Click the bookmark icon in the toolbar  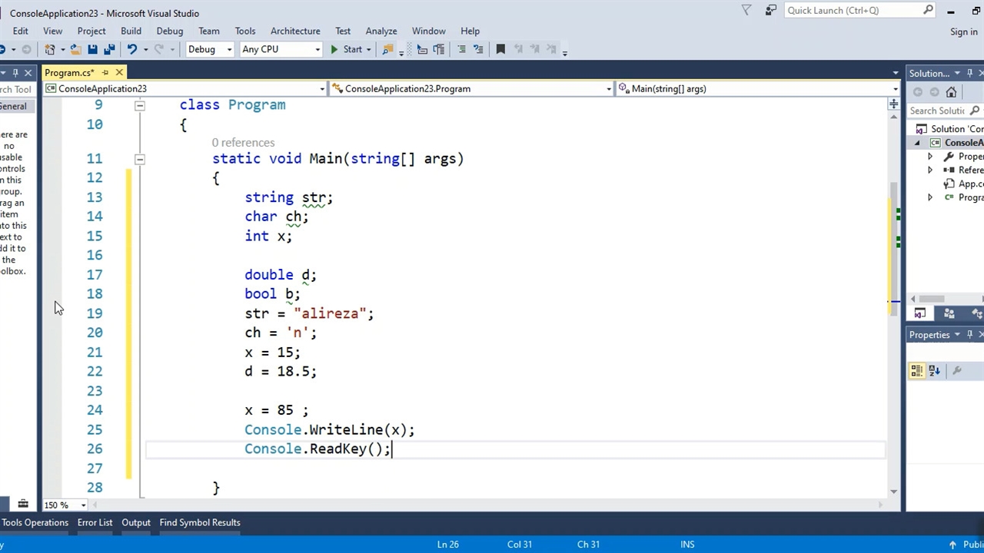500,49
